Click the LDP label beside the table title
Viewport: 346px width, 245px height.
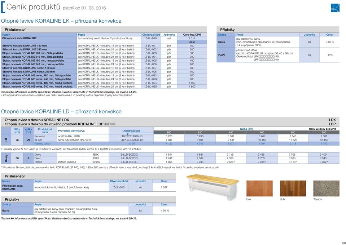[332, 124]
